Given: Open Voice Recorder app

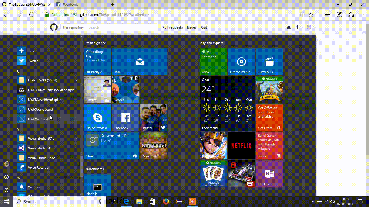Looking at the screenshot, I should (x=46, y=167).
